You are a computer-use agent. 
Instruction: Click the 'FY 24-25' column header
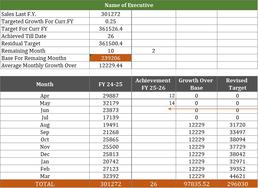(110, 84)
